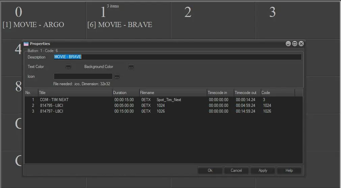Viewport: 341px width, 188px height.
Task: Open the Text Color picker
Action: (x=68, y=67)
